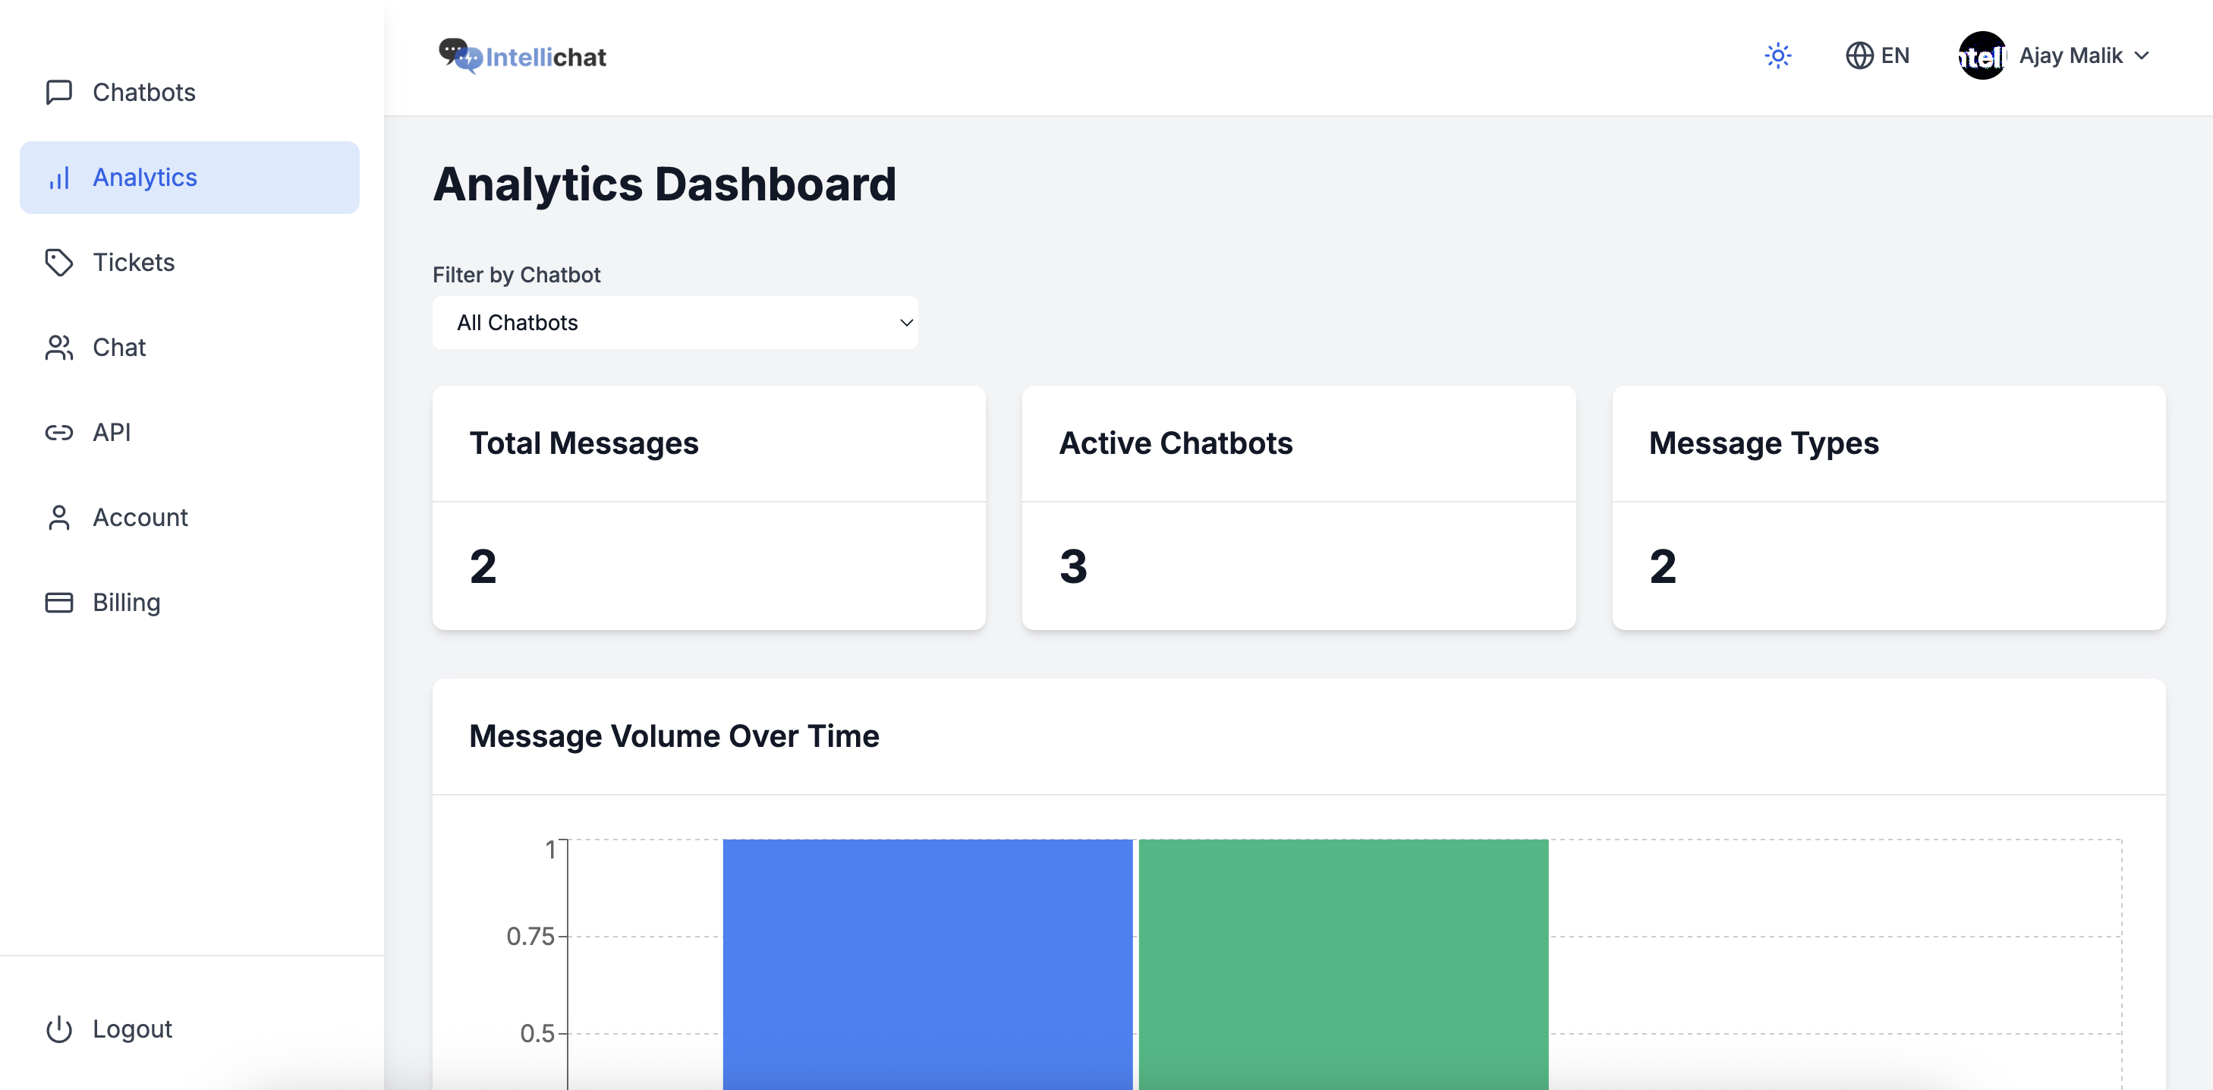
Task: Click the Intellichat logo link
Action: pyautogui.click(x=522, y=57)
